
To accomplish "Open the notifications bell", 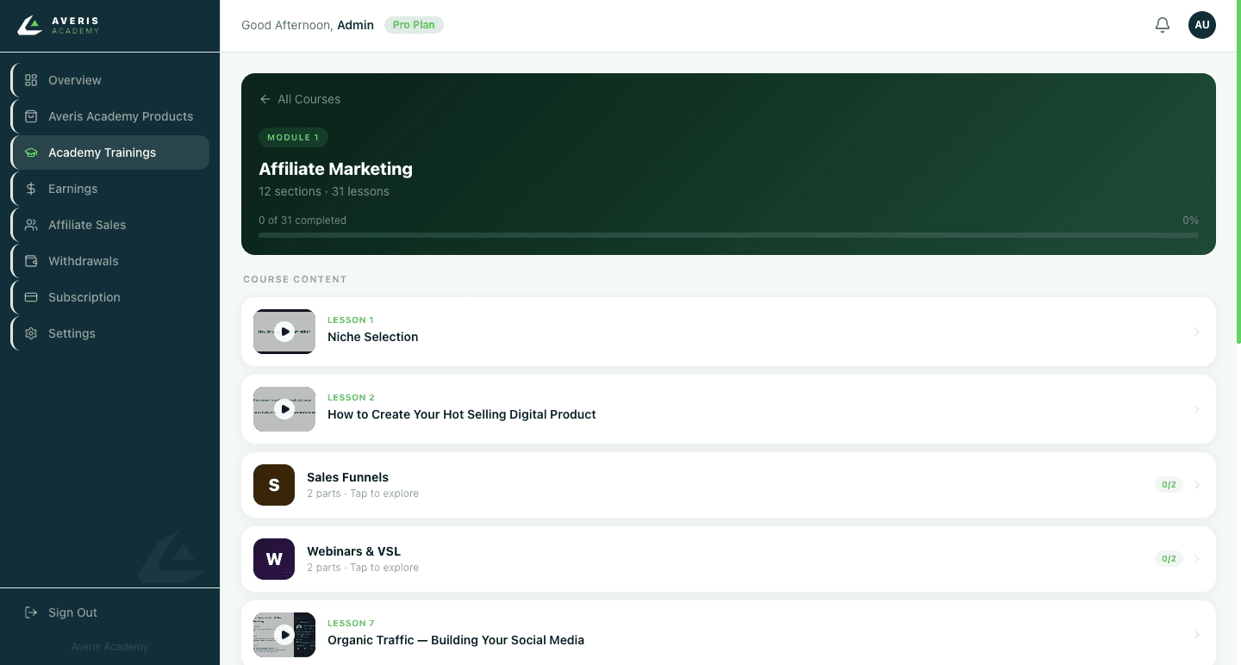I will pyautogui.click(x=1163, y=25).
